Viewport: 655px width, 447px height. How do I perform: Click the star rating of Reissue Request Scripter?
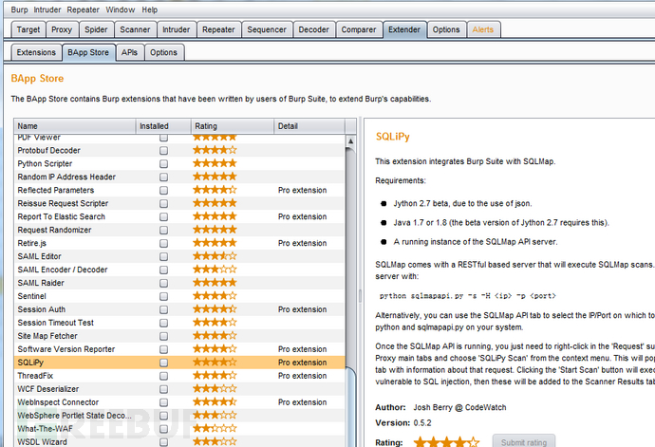(215, 203)
